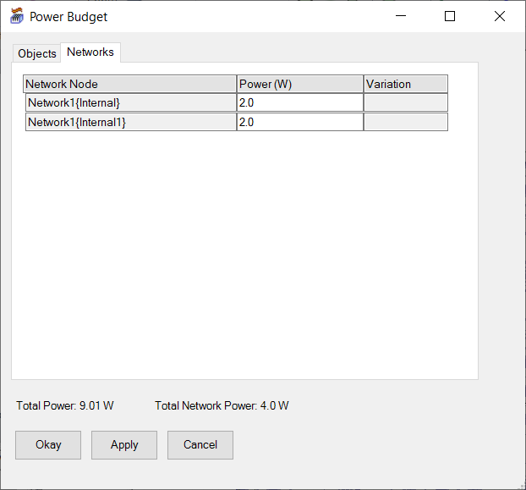This screenshot has height=490, width=526.
Task: Click the Power (W) column header
Action: point(299,84)
